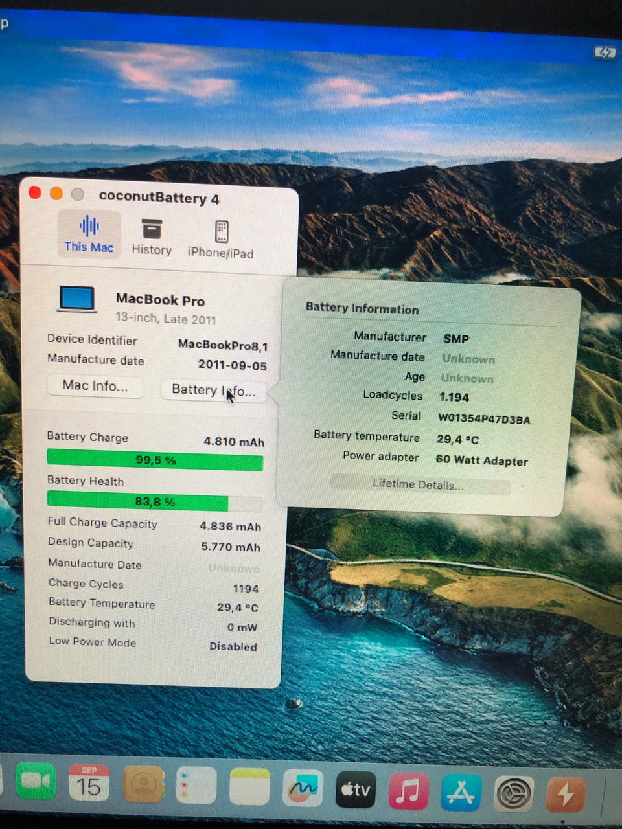The height and width of the screenshot is (829, 622).
Task: Click the Low Power Mode Disabled value
Action: coord(233,646)
